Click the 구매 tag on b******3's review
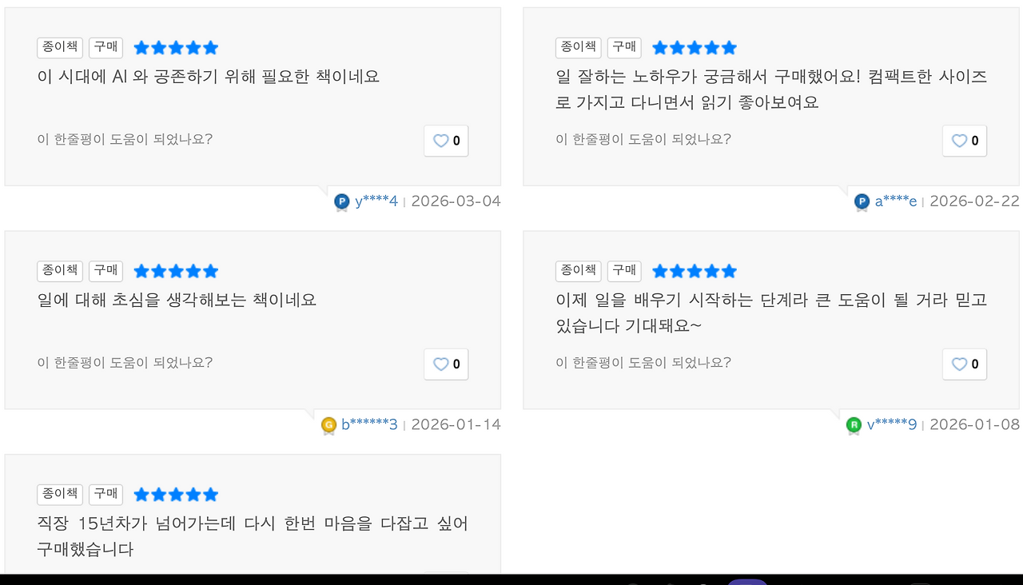The image size is (1023, 585). tap(105, 270)
